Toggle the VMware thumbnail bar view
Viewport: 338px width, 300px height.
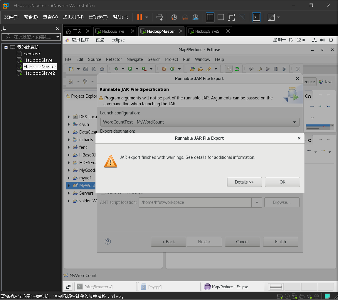point(221,17)
